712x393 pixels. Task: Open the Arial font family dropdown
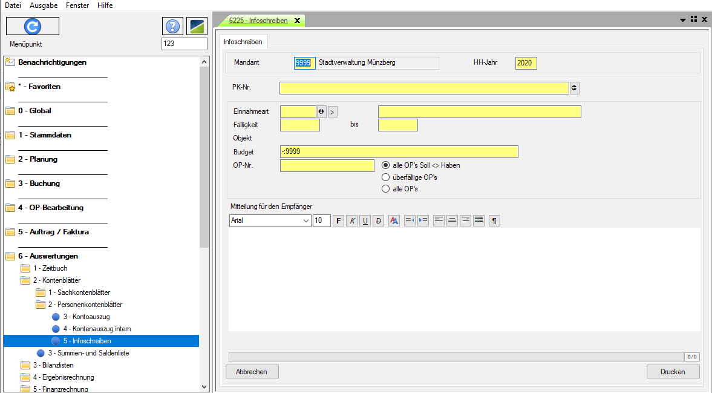point(306,221)
